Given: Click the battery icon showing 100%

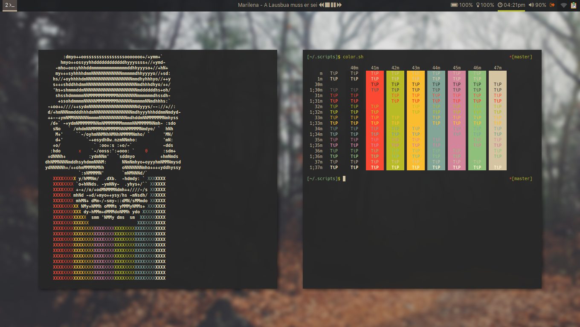Looking at the screenshot, I should pyautogui.click(x=454, y=5).
